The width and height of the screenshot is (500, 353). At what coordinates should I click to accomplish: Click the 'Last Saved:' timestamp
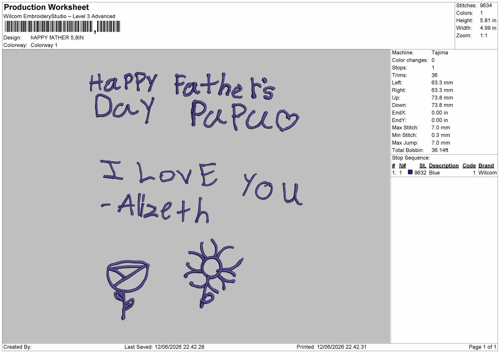tap(164, 347)
